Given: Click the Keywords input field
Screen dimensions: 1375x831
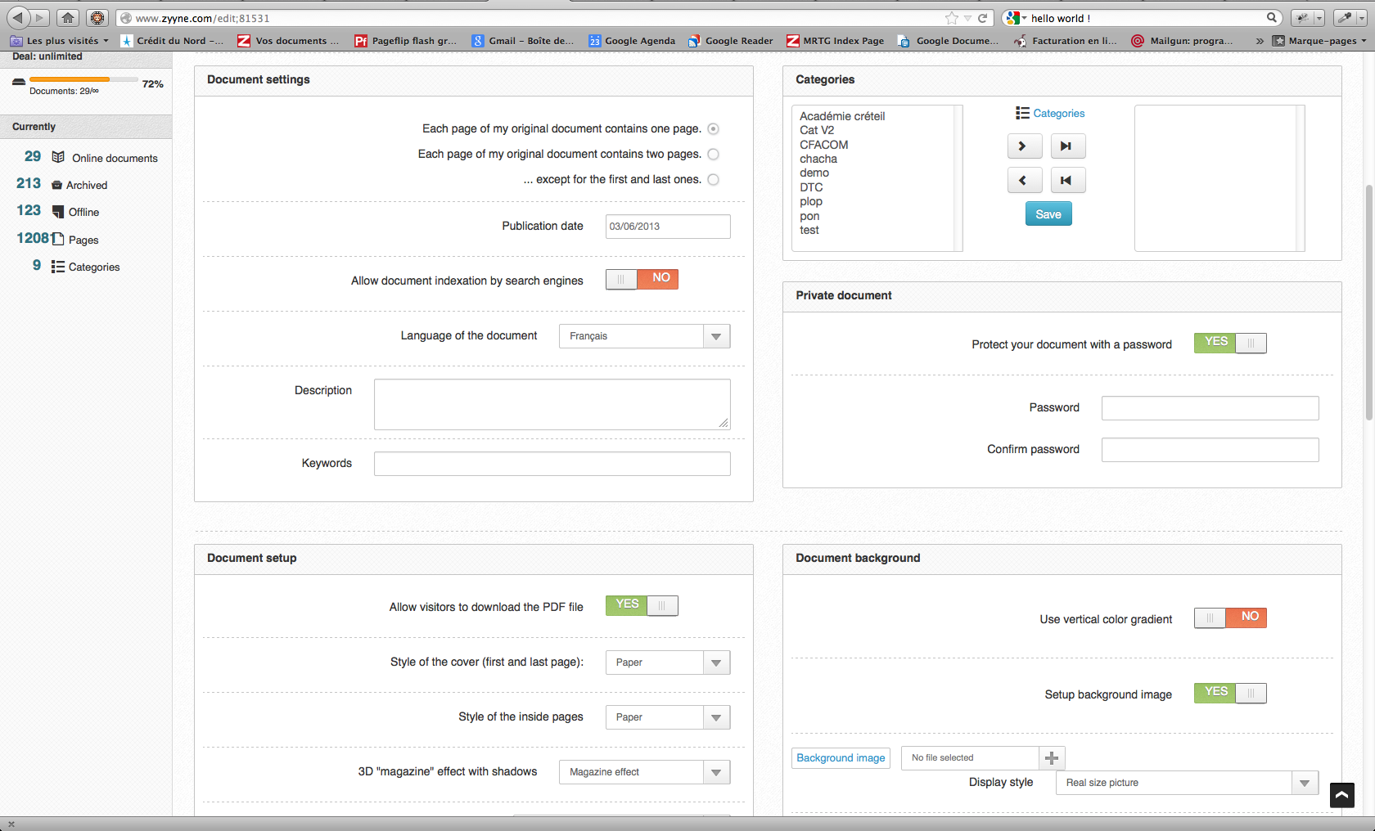Looking at the screenshot, I should [x=552, y=464].
